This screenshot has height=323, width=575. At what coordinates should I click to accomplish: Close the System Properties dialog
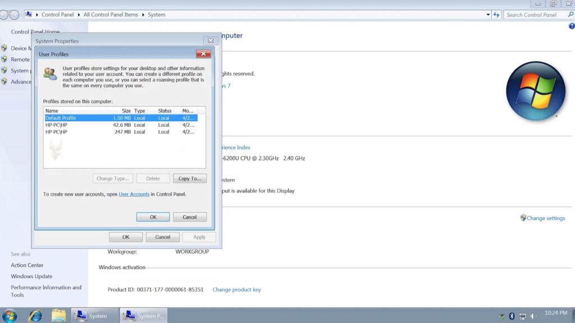[x=211, y=40]
